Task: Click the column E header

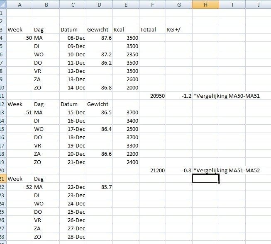Action: 126,4
